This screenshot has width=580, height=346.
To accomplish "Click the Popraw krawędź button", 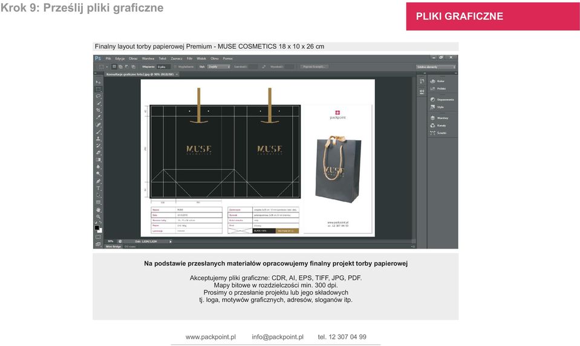I will coord(314,67).
